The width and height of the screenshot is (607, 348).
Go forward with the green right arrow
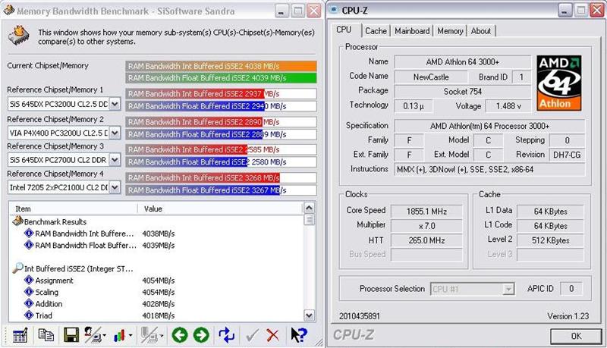click(201, 334)
